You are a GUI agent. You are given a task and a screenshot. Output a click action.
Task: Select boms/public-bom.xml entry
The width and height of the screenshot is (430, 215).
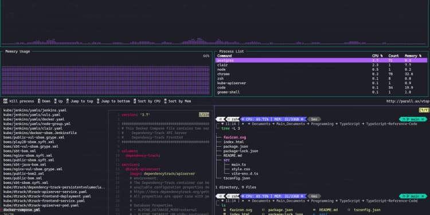23,178
